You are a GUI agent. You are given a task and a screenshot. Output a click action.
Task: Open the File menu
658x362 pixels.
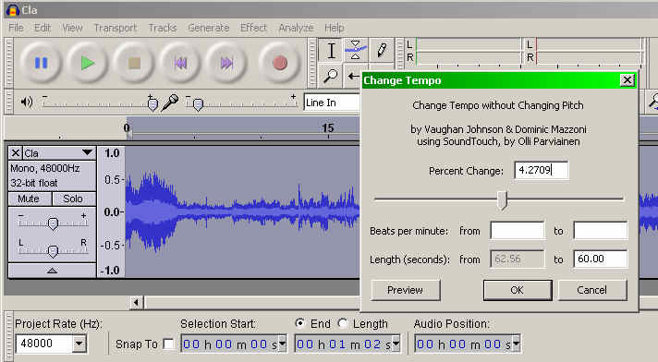pyautogui.click(x=16, y=28)
